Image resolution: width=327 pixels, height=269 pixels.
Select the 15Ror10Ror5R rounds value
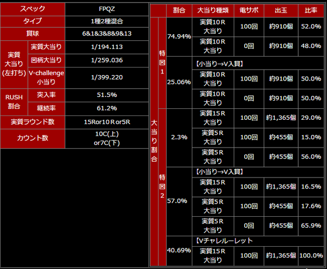coord(107,122)
